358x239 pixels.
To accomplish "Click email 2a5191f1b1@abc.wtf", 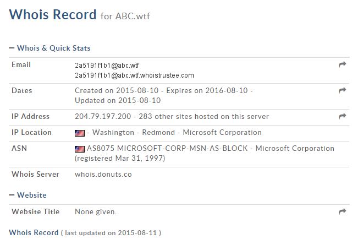I will [x=107, y=65].
